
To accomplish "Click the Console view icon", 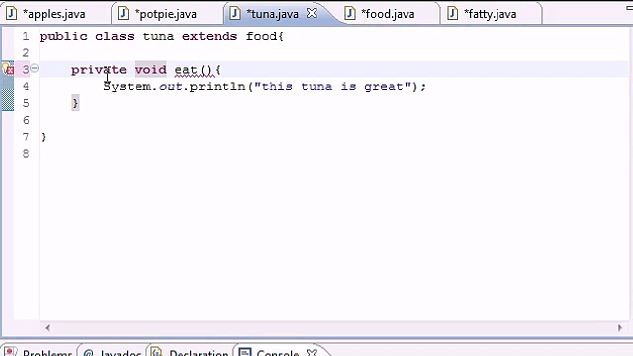I will tap(244, 353).
